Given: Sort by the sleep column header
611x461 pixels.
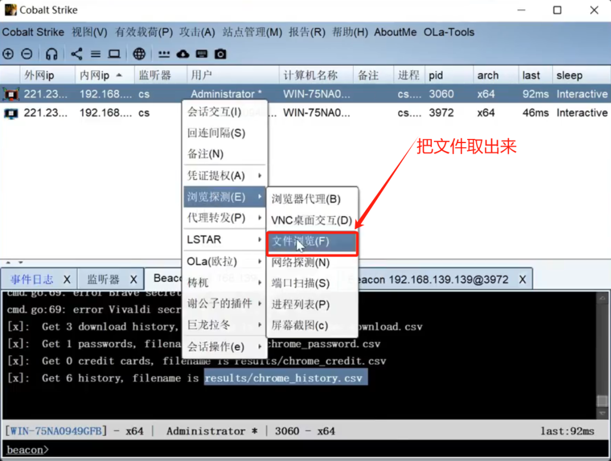Looking at the screenshot, I should pyautogui.click(x=581, y=75).
